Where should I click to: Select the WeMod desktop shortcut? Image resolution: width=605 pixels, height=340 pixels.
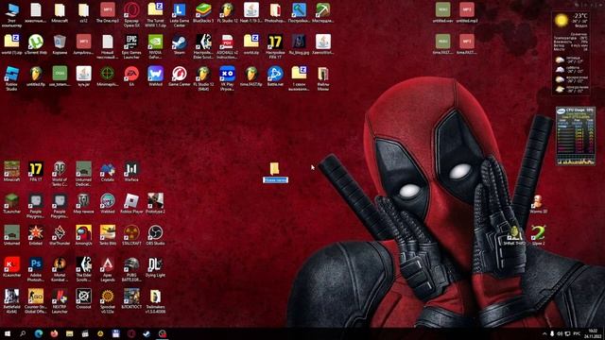click(155, 76)
